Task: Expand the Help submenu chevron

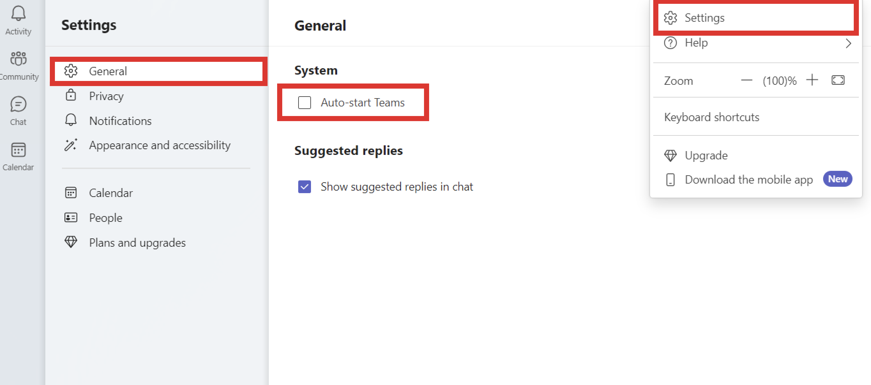Action: point(848,43)
